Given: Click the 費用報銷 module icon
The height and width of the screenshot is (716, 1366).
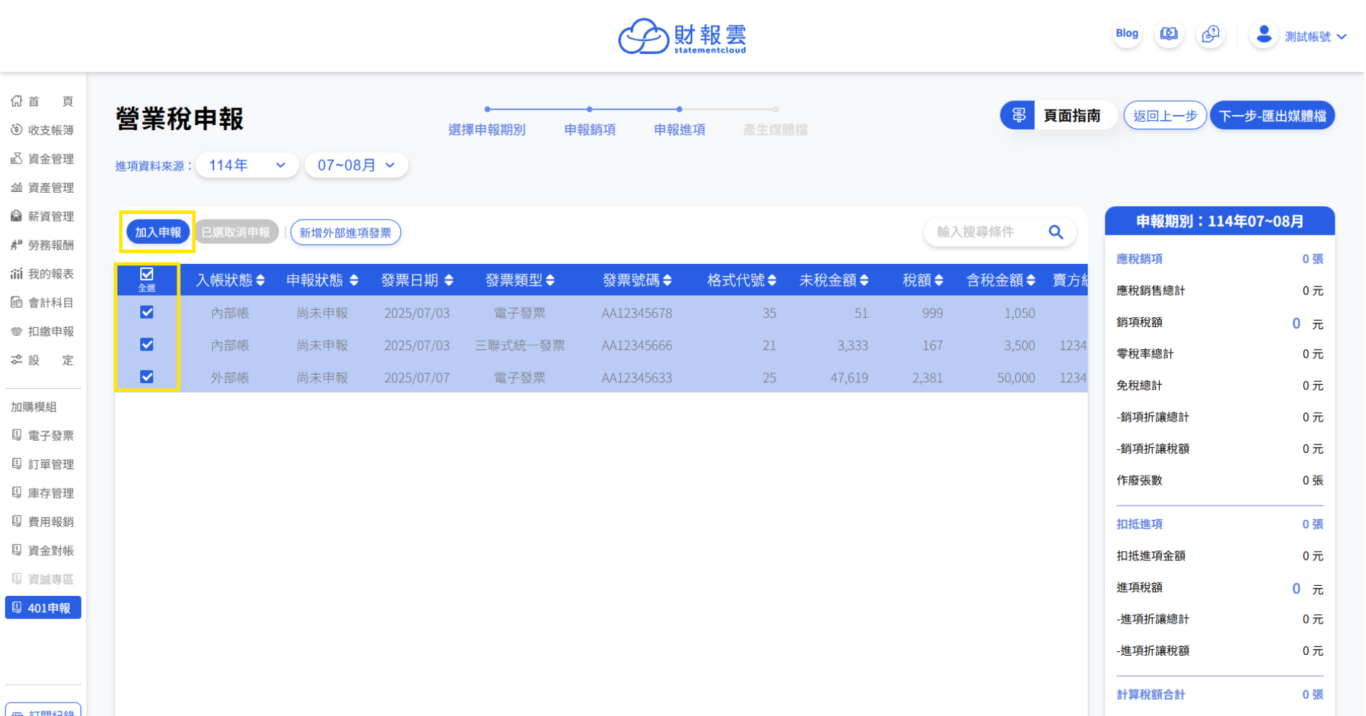Looking at the screenshot, I should point(16,521).
